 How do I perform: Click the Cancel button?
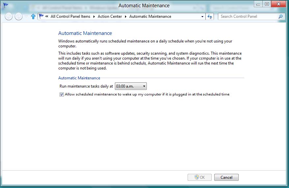(x=226, y=177)
